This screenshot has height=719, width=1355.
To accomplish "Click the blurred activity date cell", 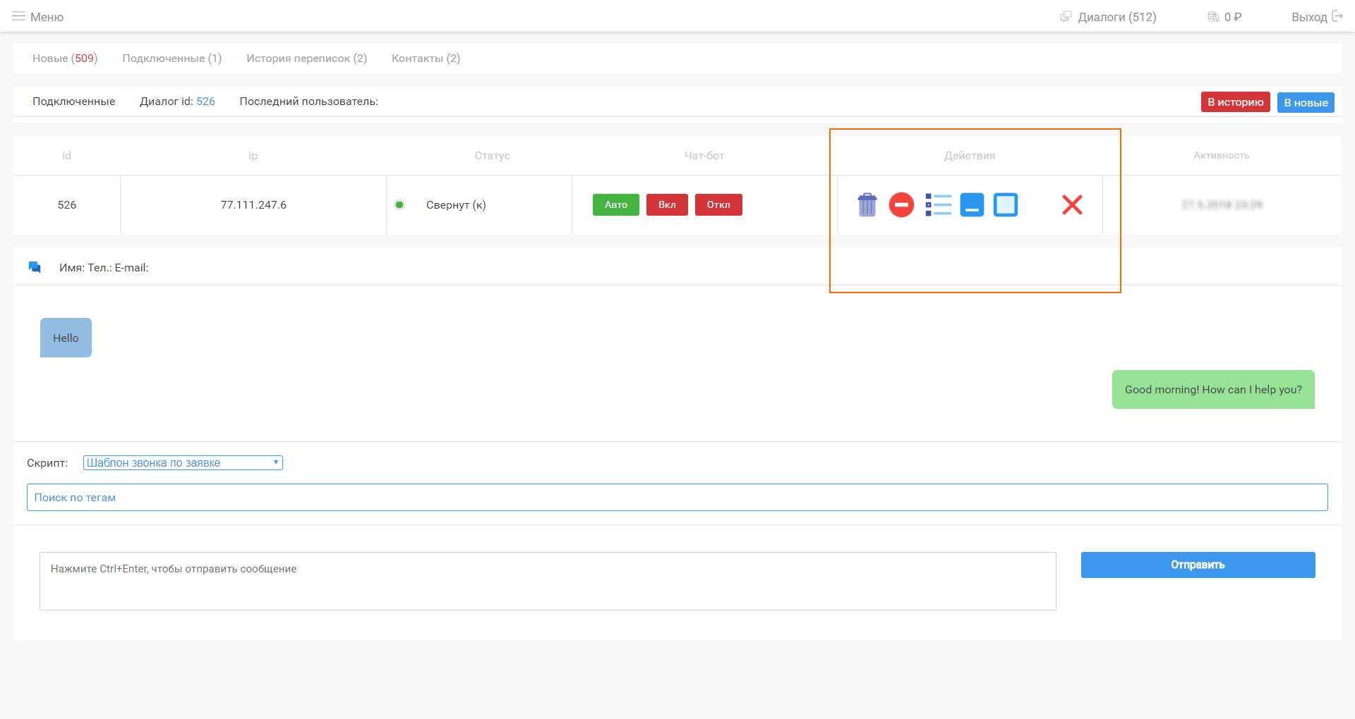I will tap(1222, 204).
